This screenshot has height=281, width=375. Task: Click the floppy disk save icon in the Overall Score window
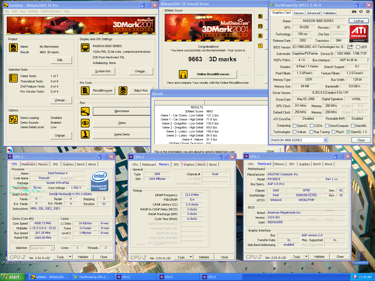[260, 26]
